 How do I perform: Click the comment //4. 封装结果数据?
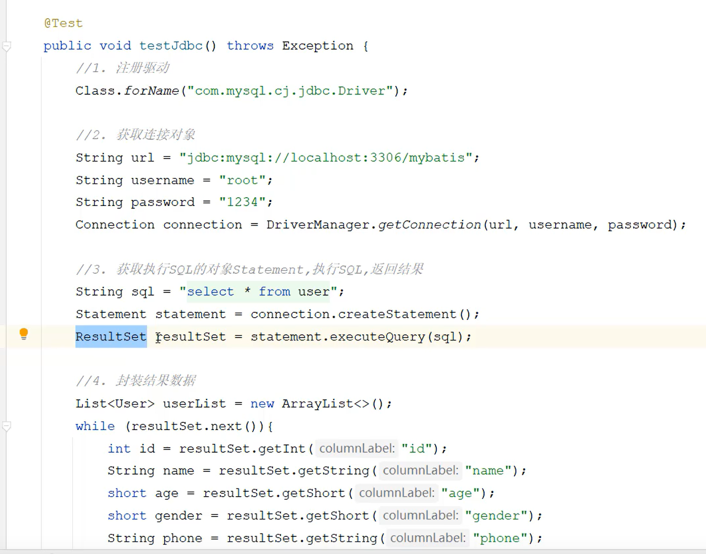click(x=135, y=381)
